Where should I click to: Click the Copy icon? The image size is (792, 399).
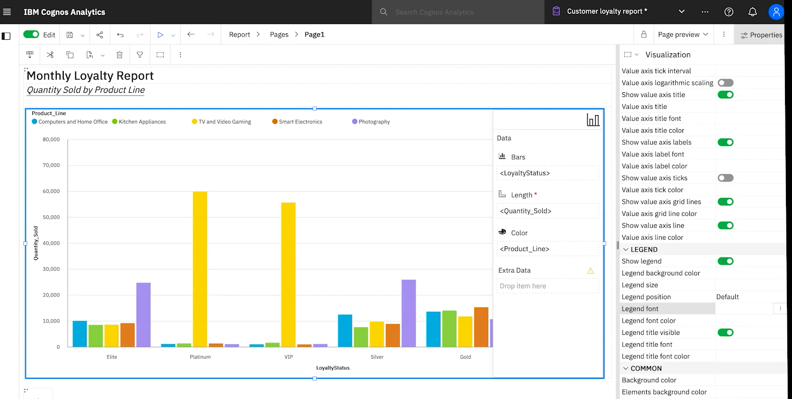[70, 55]
